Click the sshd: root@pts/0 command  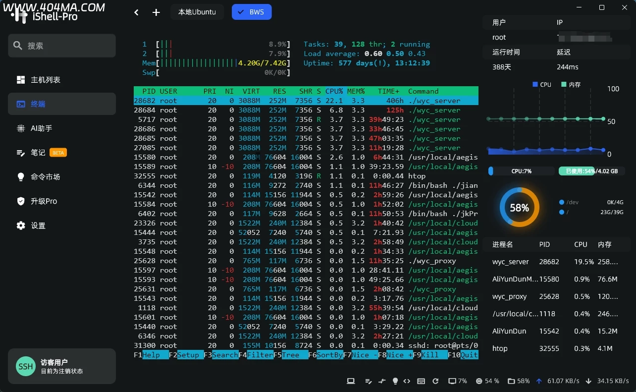coord(443,345)
